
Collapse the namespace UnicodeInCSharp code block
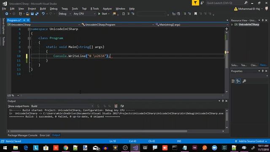click(29, 29)
